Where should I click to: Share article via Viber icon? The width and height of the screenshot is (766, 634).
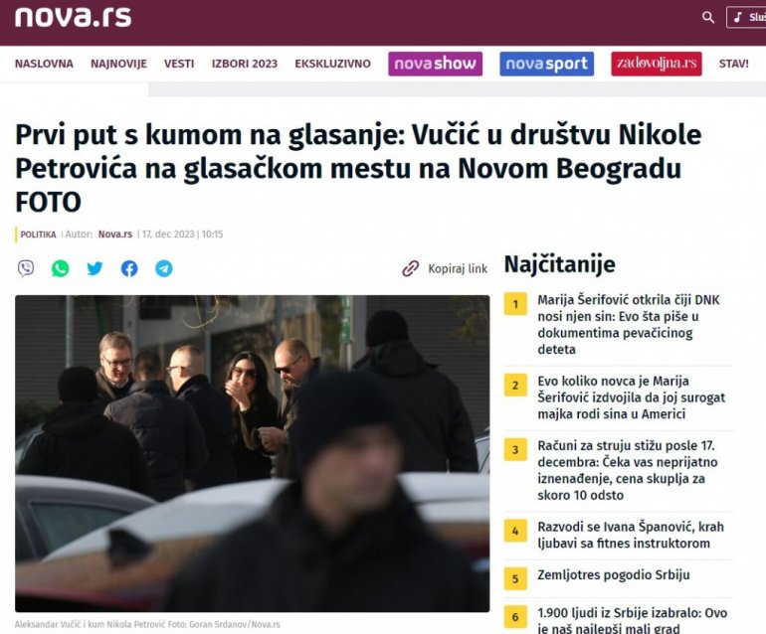[x=26, y=268]
